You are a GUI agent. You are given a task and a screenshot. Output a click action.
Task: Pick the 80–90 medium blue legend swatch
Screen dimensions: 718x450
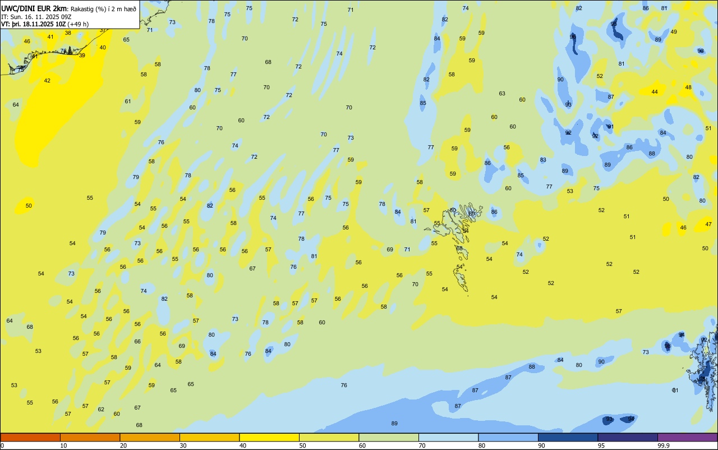[x=508, y=437]
